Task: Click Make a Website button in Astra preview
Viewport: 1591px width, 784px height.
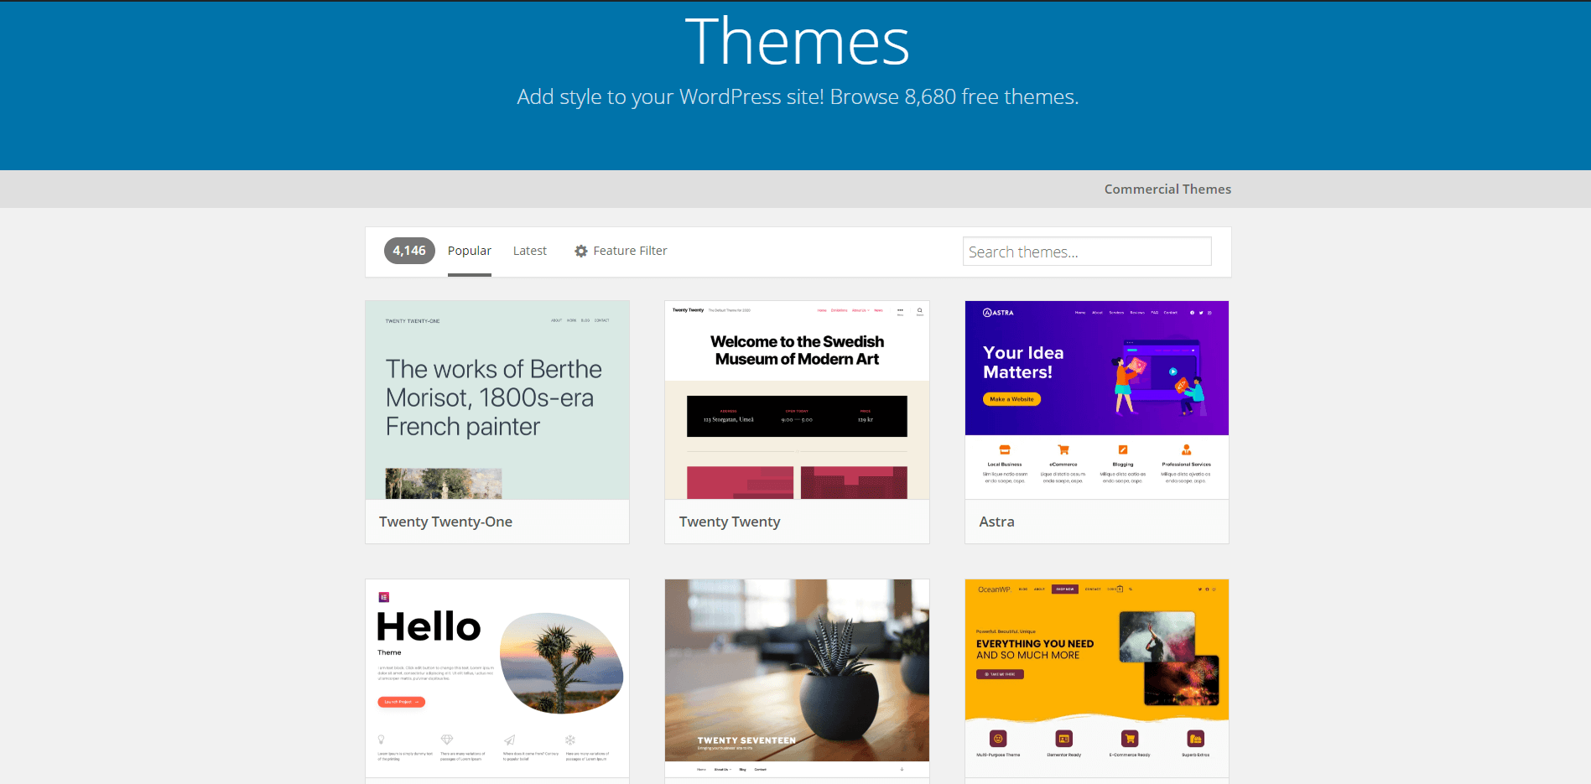Action: (1011, 399)
